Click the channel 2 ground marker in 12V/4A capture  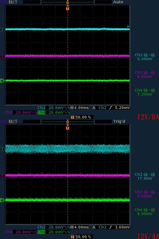[x=2, y=149]
